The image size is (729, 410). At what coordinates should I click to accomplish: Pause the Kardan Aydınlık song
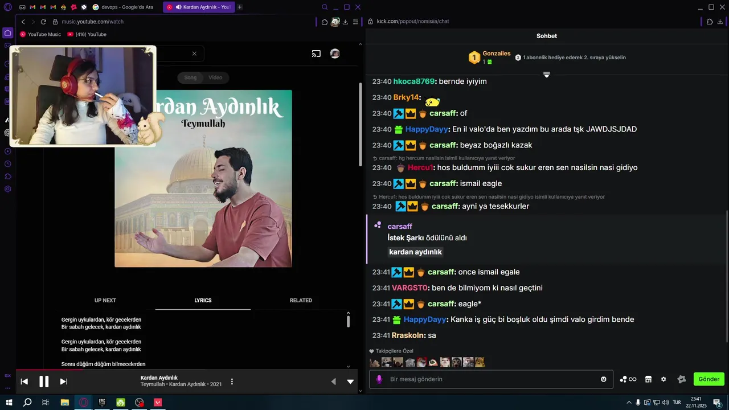tap(44, 382)
